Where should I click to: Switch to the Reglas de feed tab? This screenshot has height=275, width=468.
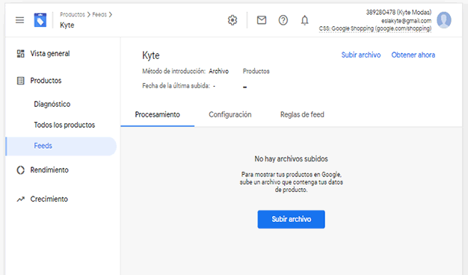click(x=302, y=114)
